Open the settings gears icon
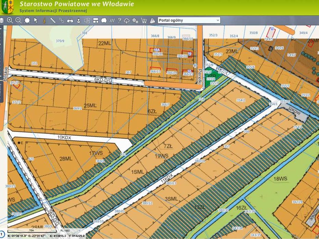319x239 pixels. (x=135, y=20)
